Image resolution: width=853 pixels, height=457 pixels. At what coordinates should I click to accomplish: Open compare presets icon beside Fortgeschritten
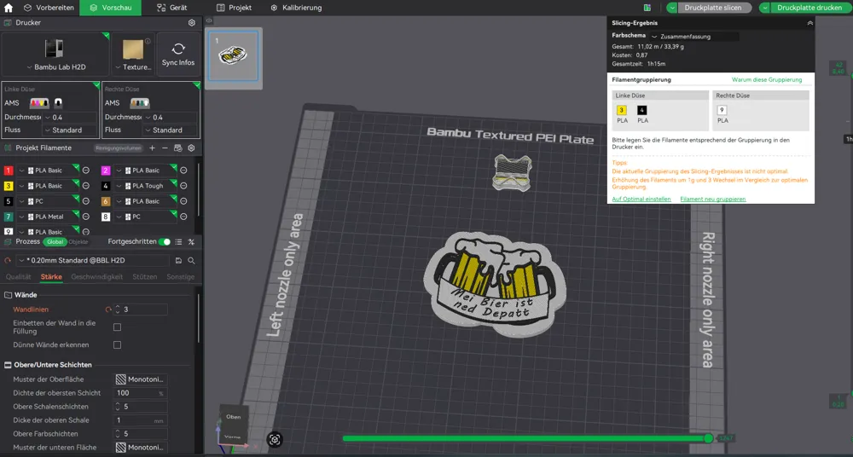pos(191,241)
